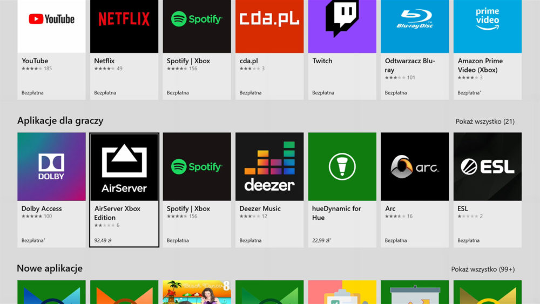Open the Spotify logo under Aplikacje dla graczy
This screenshot has height=304, width=540.
coord(197,167)
